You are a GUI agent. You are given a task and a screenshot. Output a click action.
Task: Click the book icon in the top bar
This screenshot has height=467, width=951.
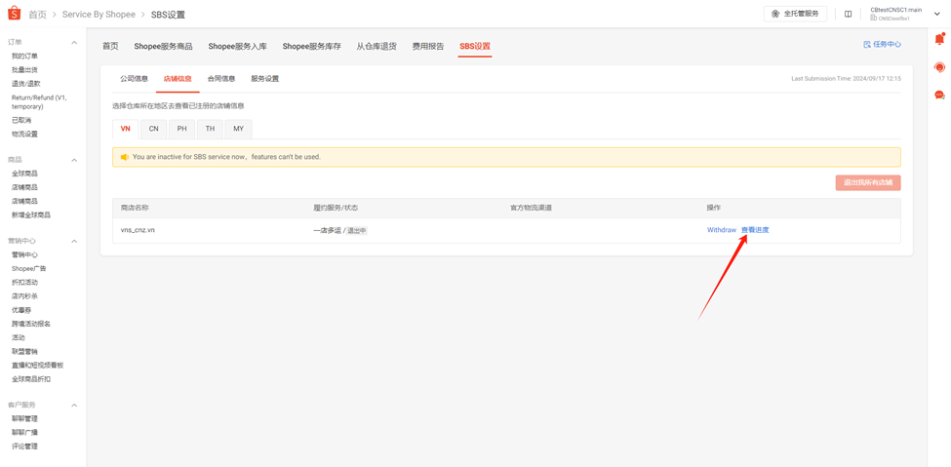pos(848,15)
